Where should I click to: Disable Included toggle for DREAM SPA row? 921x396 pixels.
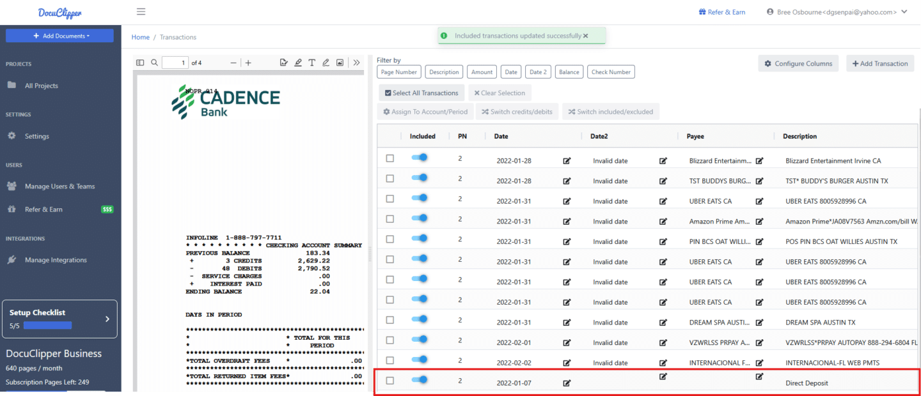pyautogui.click(x=420, y=319)
